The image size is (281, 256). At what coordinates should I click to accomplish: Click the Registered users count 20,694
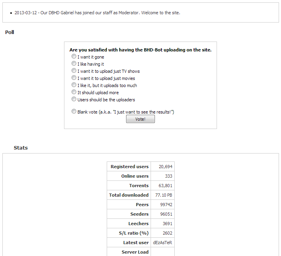coord(166,167)
